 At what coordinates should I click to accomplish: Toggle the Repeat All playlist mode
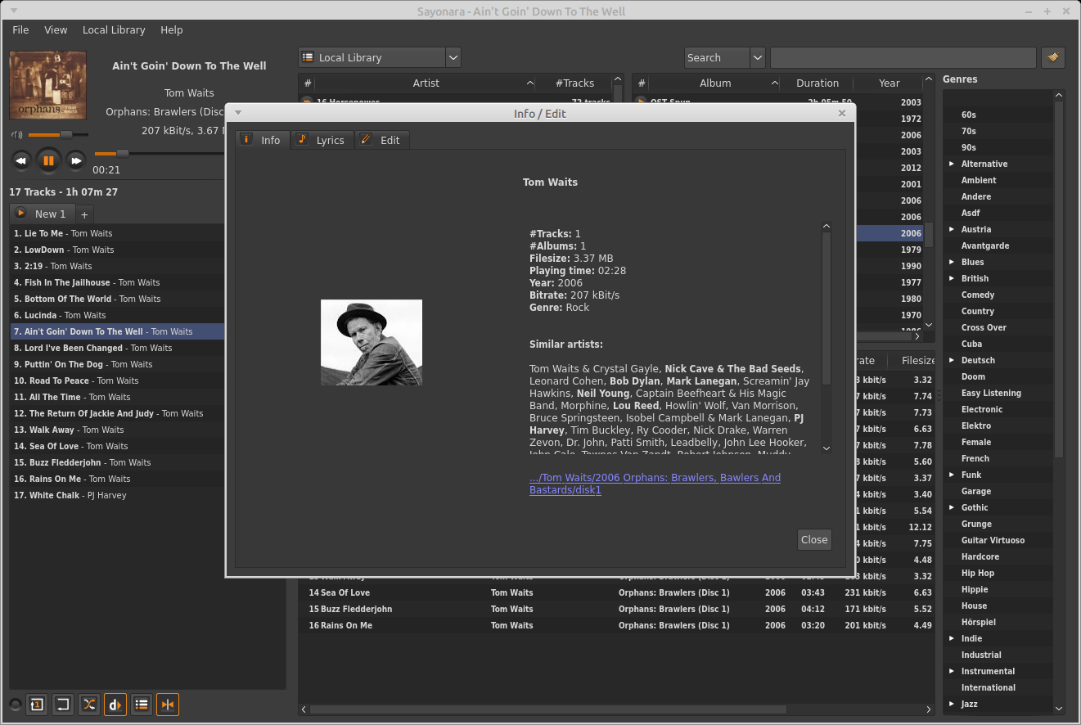pos(63,705)
